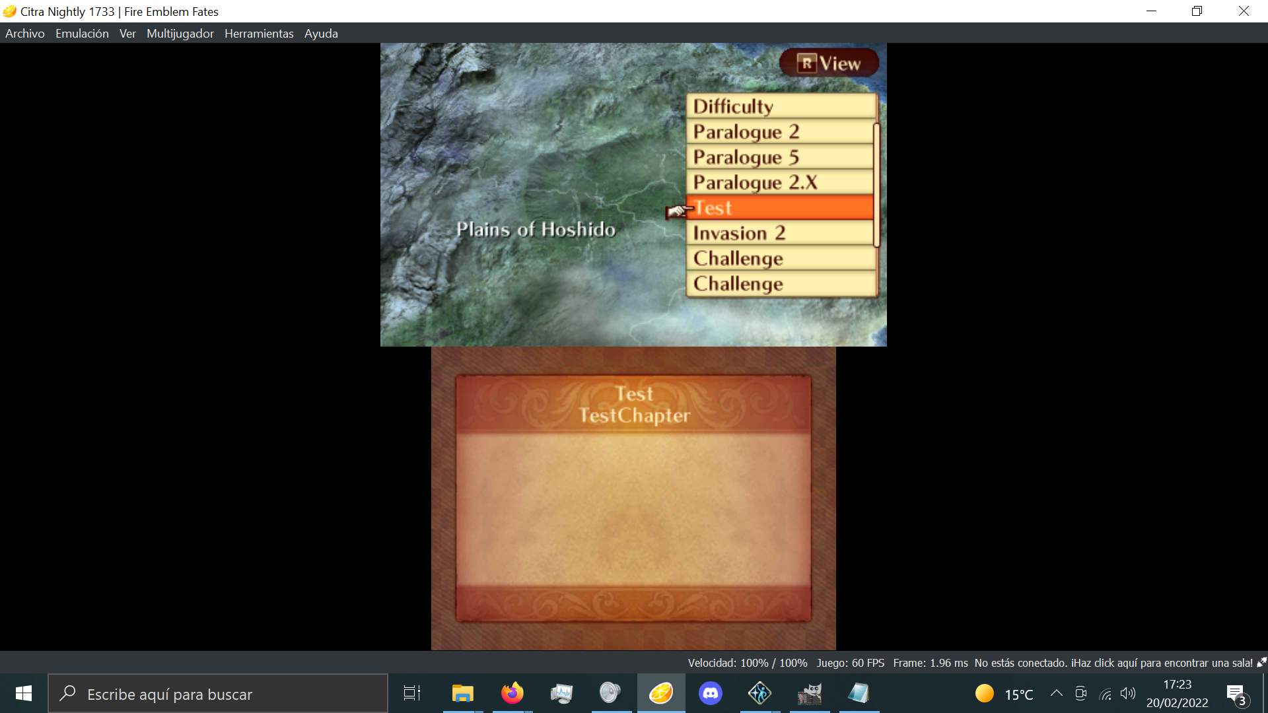
Task: Switch to GIMP in the taskbar
Action: pyautogui.click(x=810, y=693)
